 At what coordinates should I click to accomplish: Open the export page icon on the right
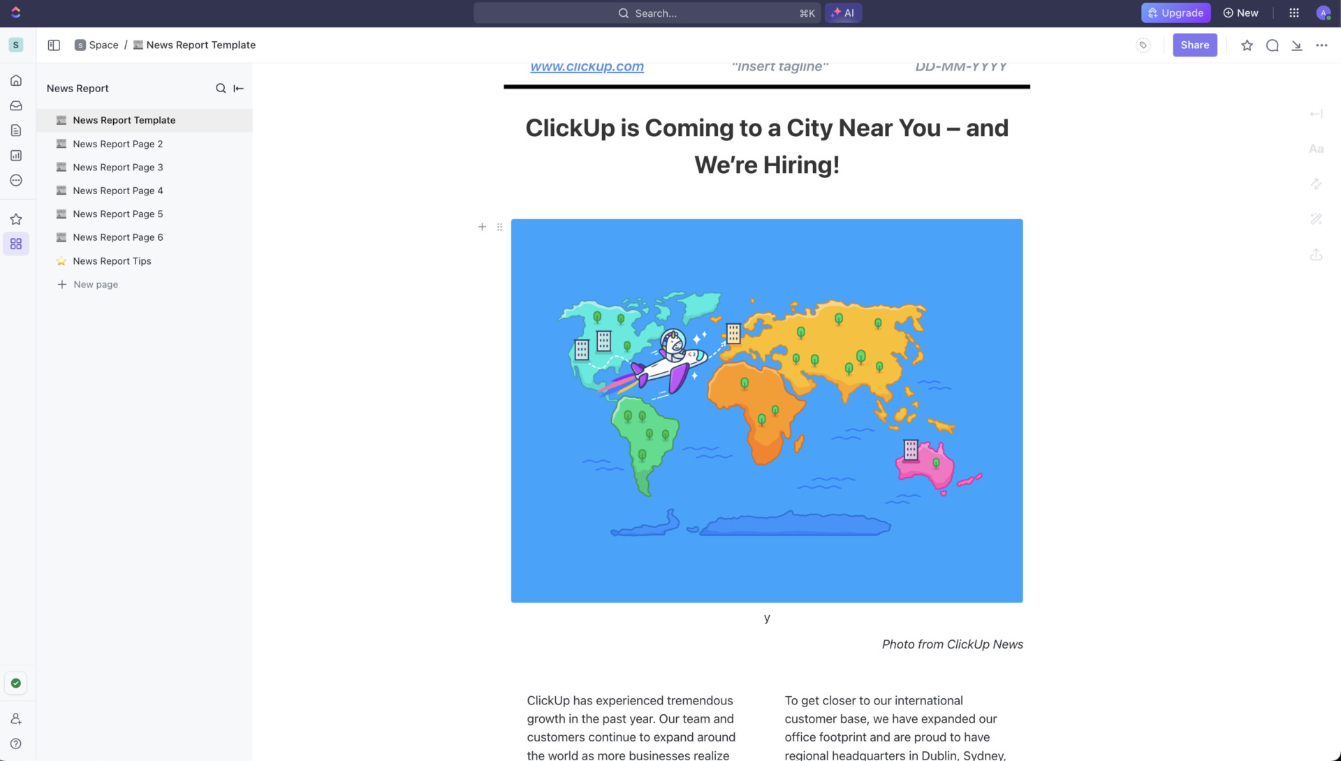tap(1316, 254)
